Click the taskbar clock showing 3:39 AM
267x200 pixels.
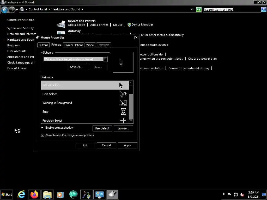[x=253, y=194]
